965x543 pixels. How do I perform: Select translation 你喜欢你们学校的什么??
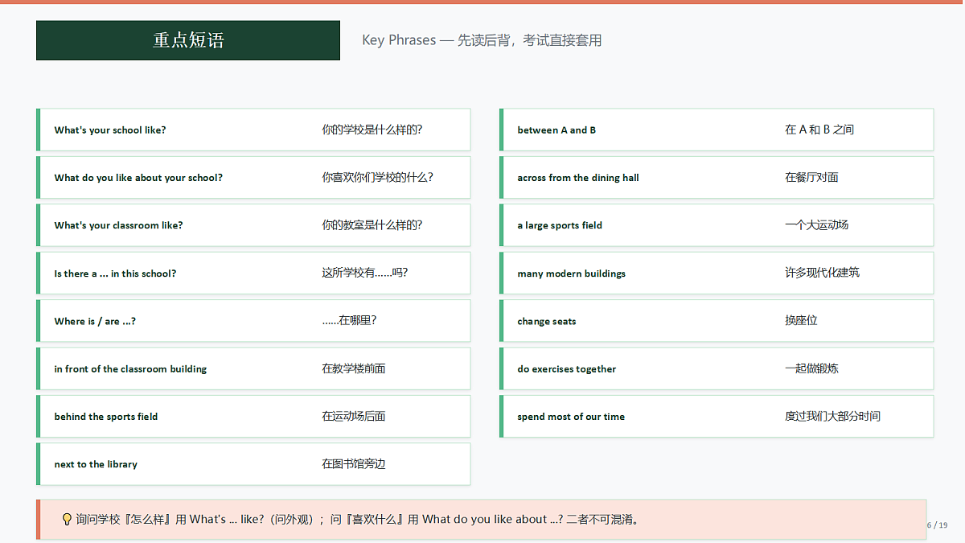pos(377,177)
